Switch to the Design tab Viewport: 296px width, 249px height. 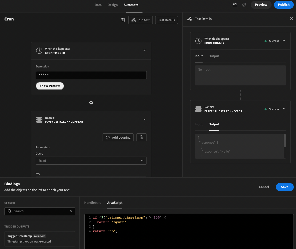(113, 5)
